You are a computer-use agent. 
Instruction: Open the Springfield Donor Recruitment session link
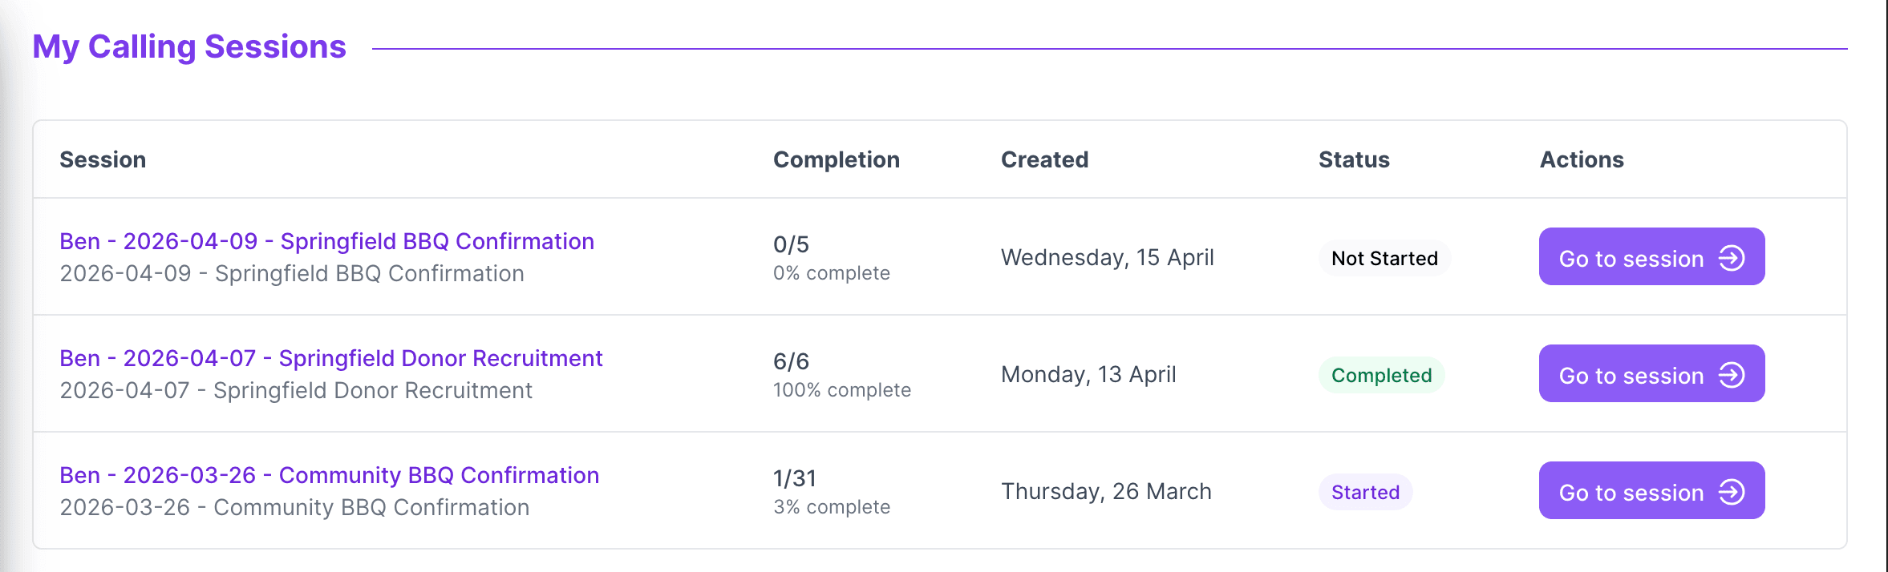coord(330,358)
